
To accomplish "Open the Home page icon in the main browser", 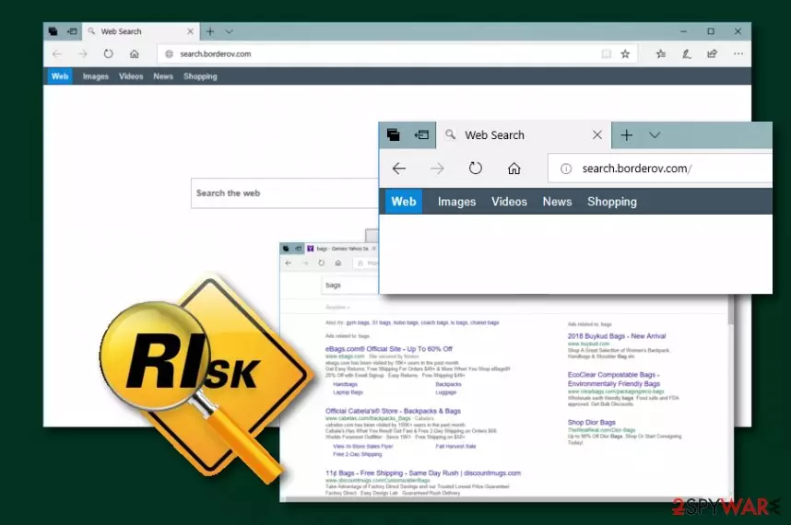I will 135,54.
